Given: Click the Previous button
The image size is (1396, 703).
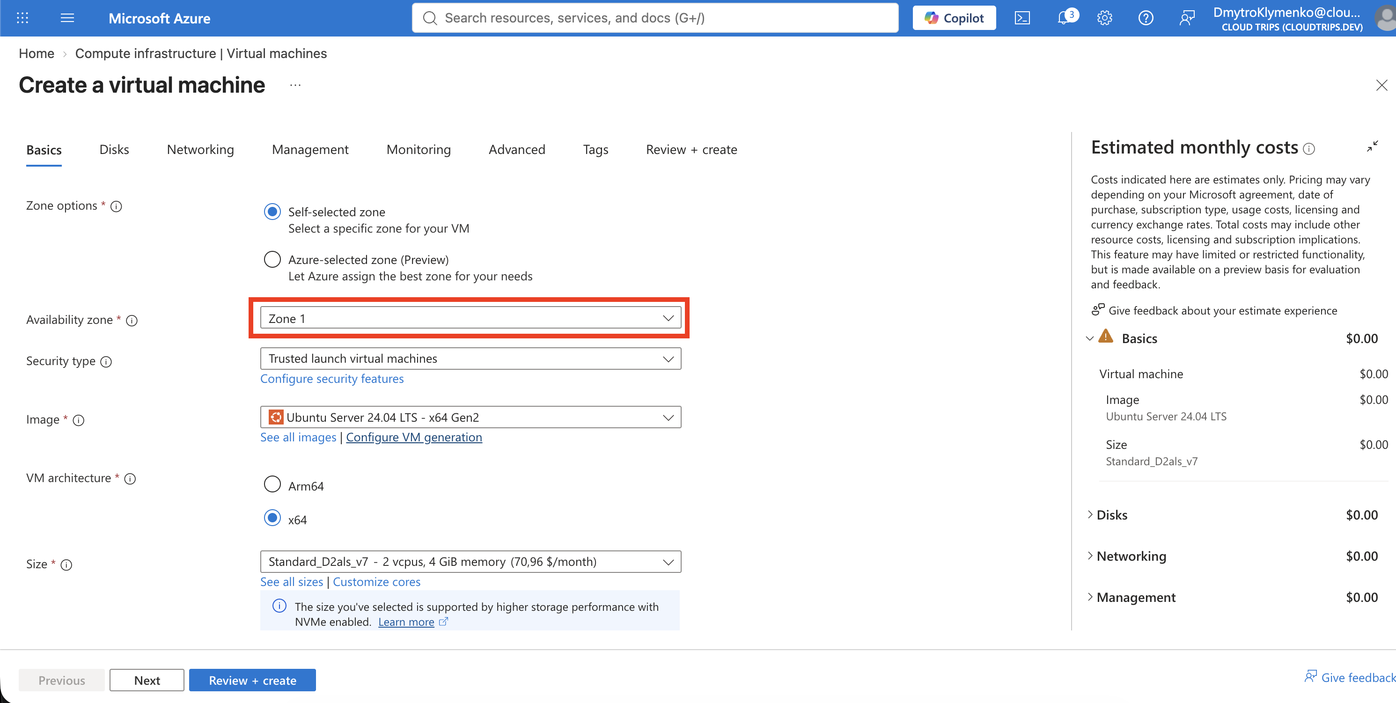Looking at the screenshot, I should 62,680.
